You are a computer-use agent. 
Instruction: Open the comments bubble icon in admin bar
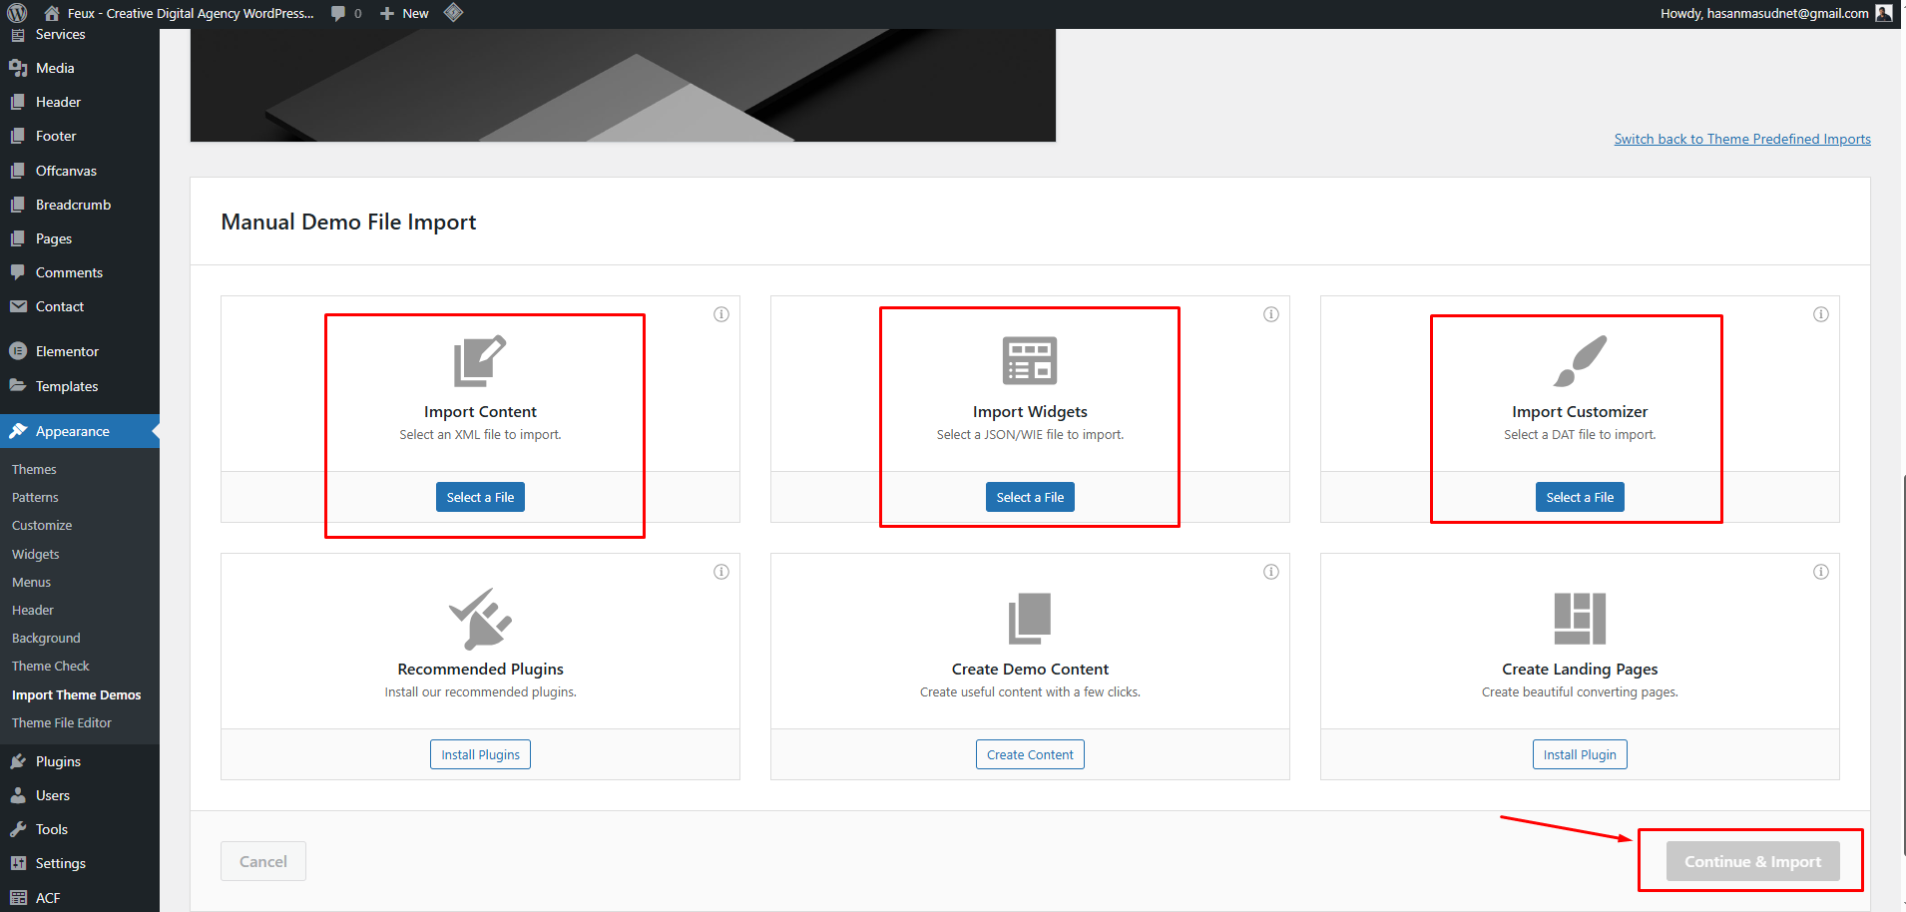pyautogui.click(x=339, y=13)
